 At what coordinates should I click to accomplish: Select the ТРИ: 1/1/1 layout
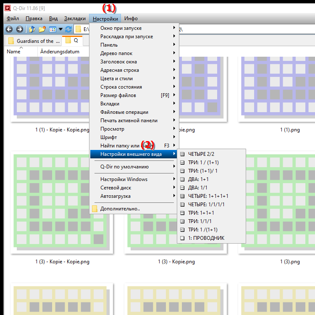point(211,221)
